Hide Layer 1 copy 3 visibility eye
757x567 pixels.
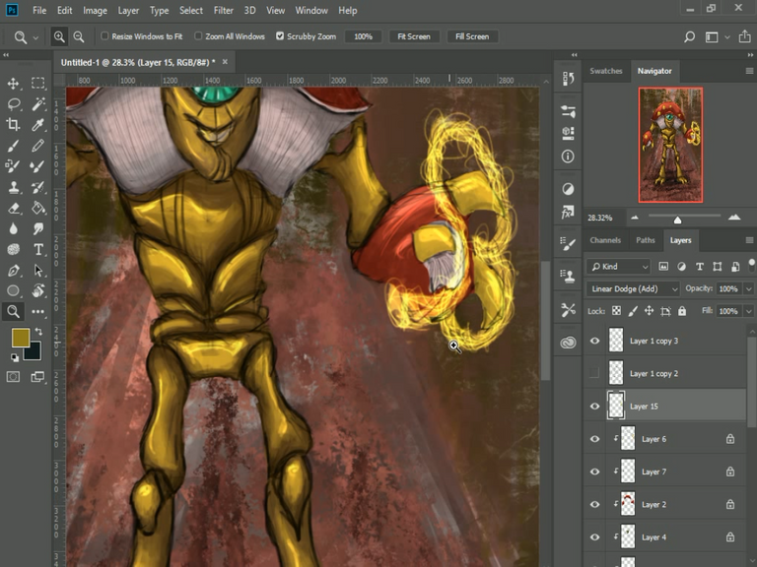click(594, 341)
